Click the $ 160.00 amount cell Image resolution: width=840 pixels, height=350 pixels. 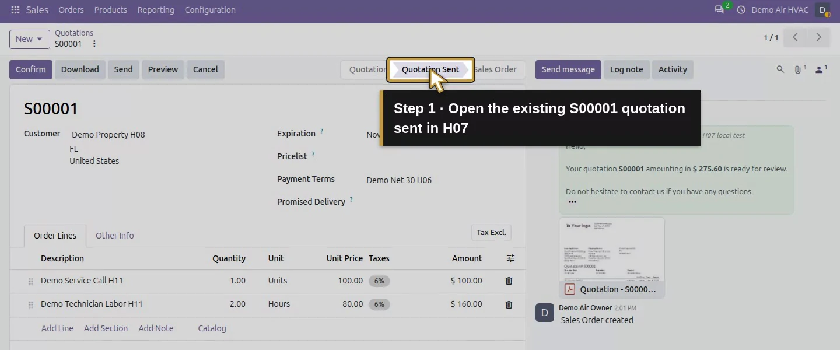[x=466, y=304]
